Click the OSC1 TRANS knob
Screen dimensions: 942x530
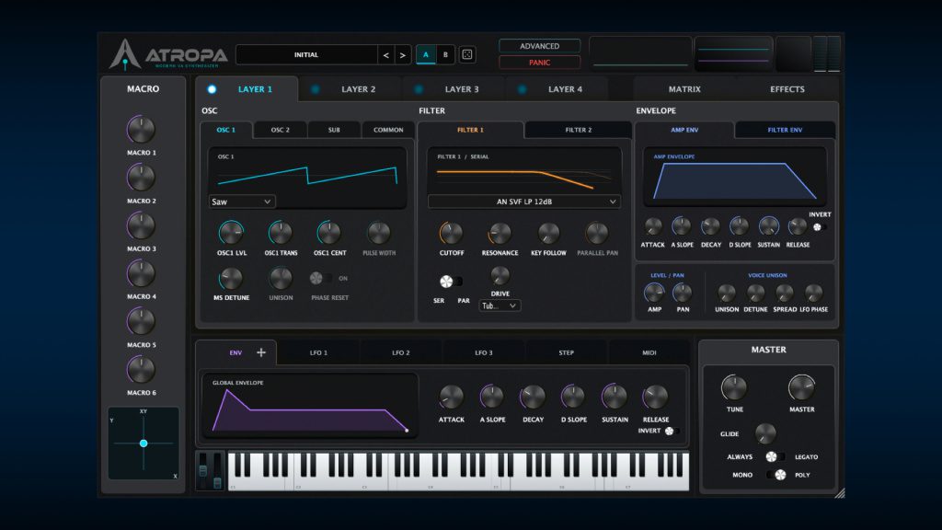281,233
